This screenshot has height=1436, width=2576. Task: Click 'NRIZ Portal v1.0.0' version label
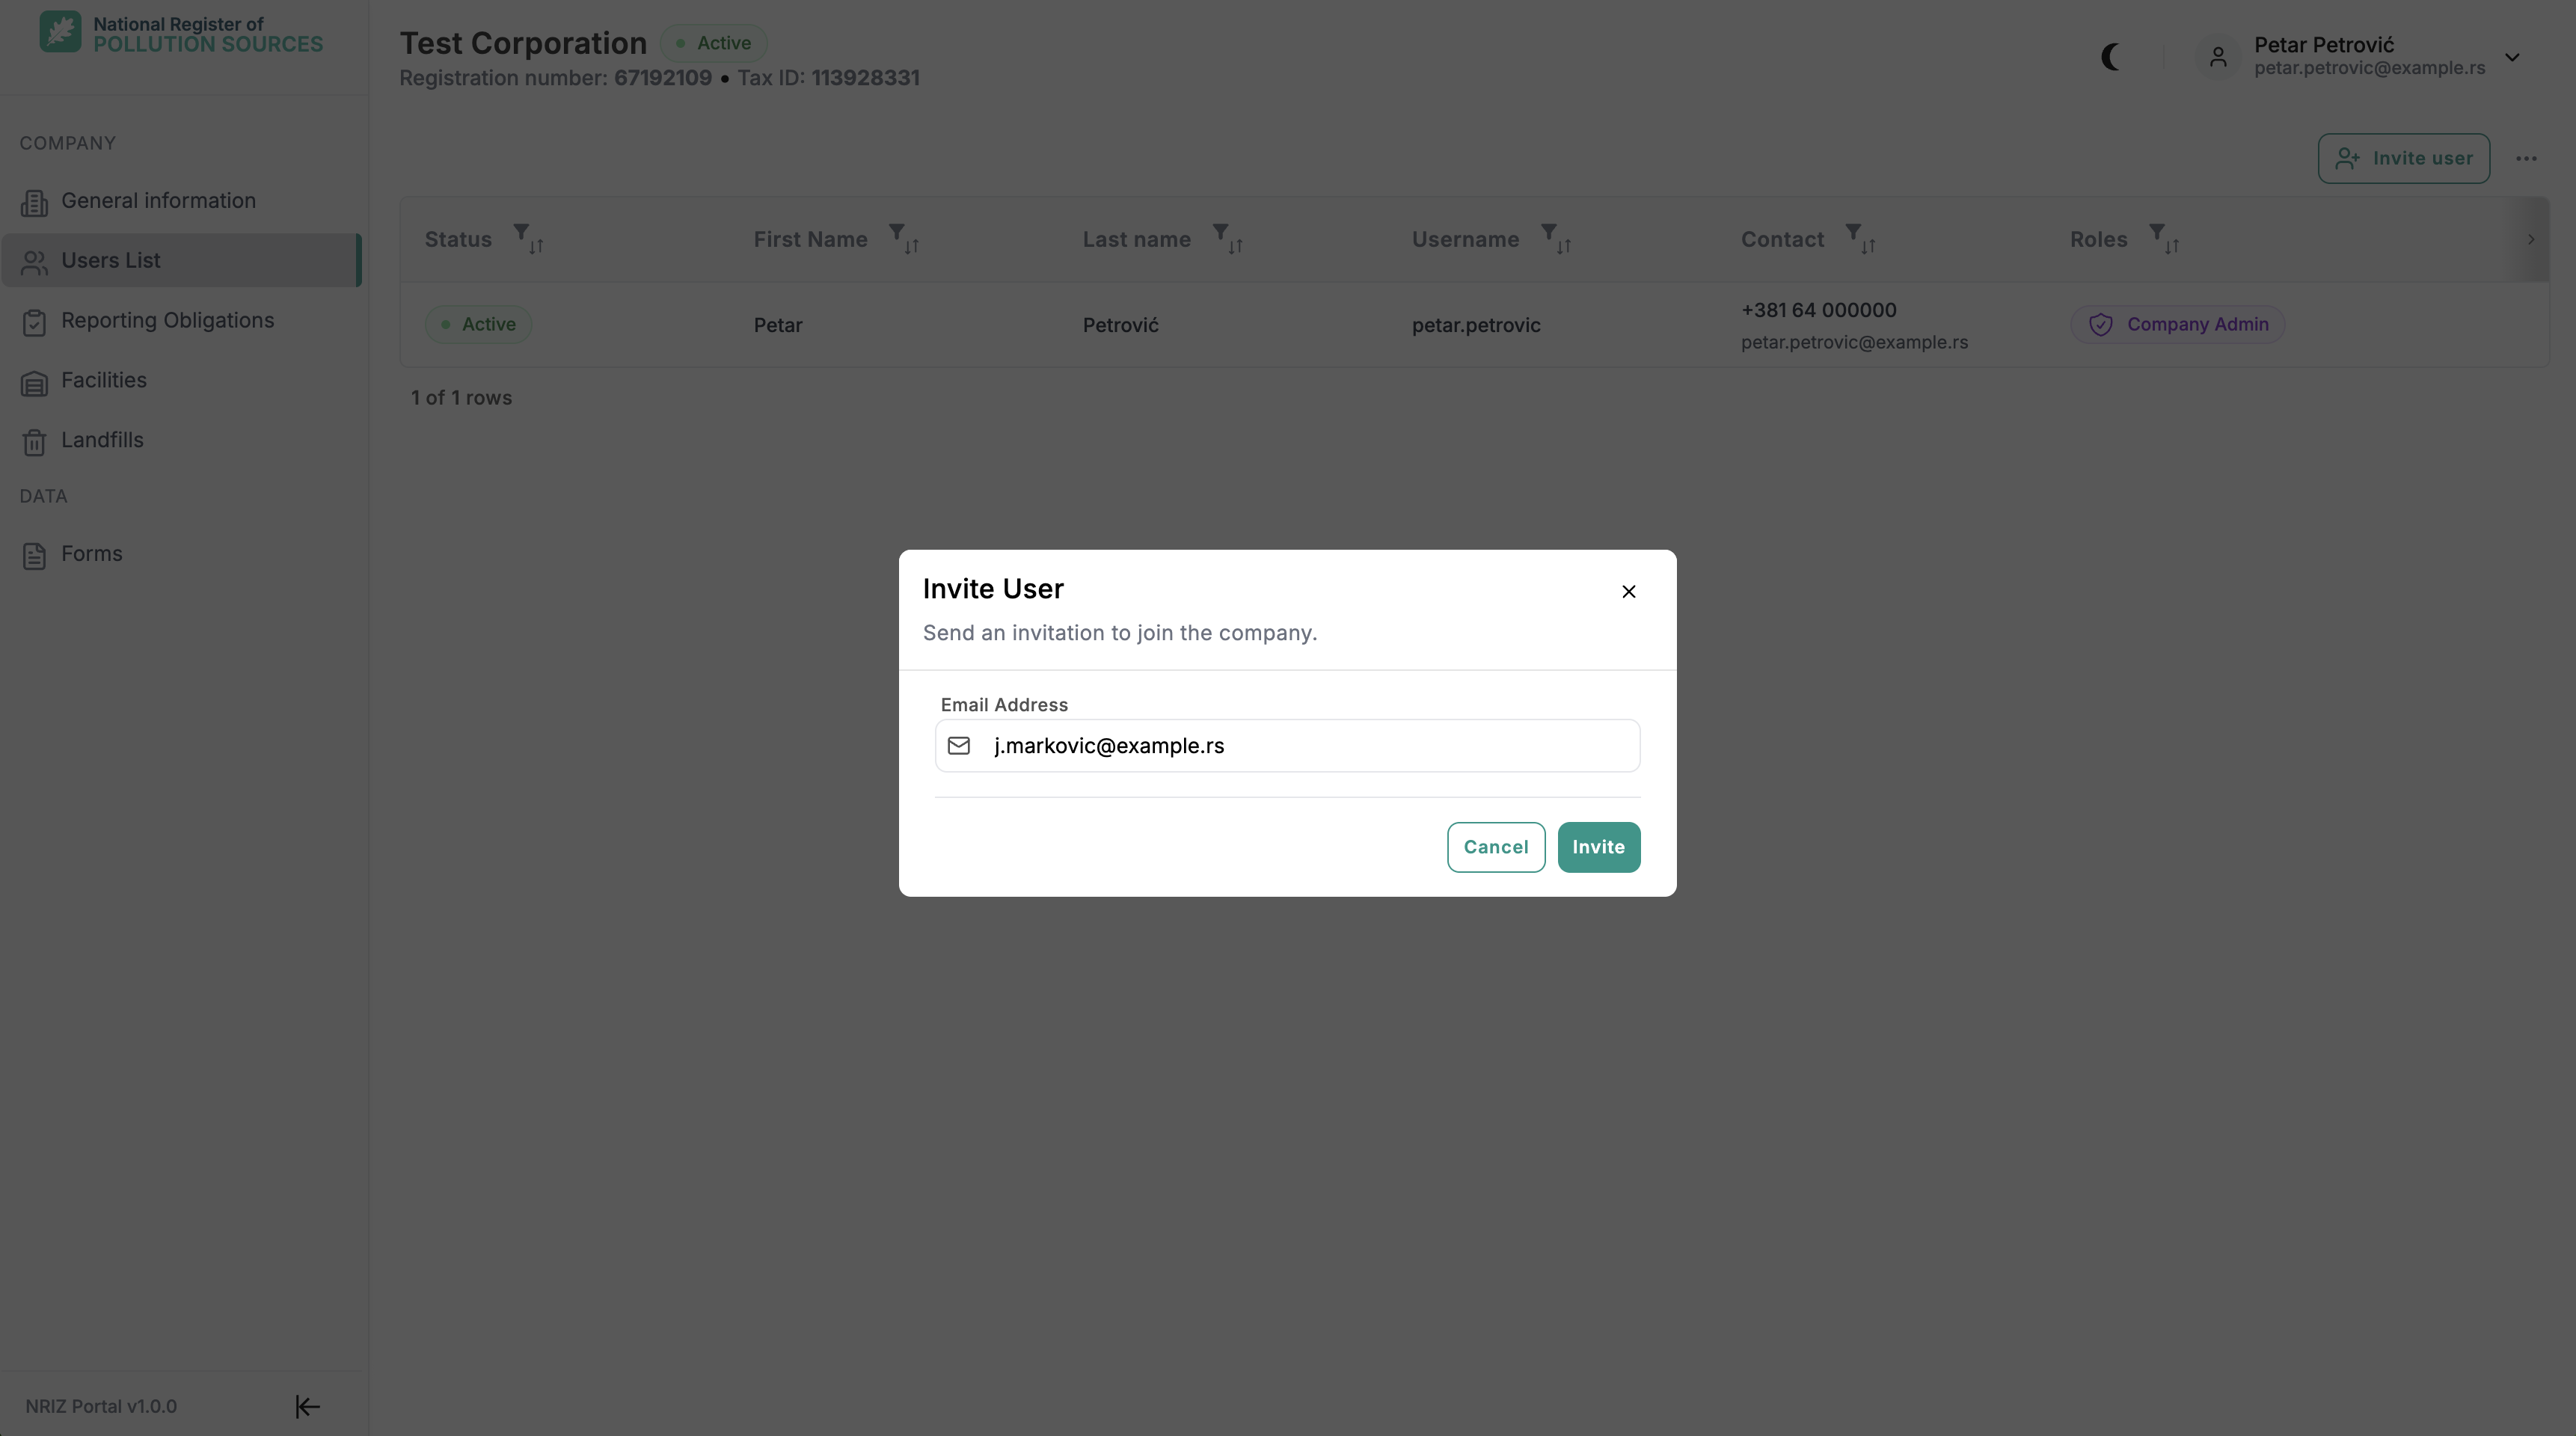[x=101, y=1407]
